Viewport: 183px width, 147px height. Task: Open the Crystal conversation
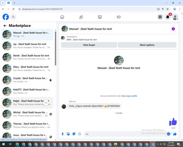pos(27,80)
